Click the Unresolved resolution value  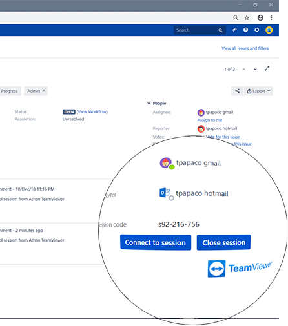point(73,119)
